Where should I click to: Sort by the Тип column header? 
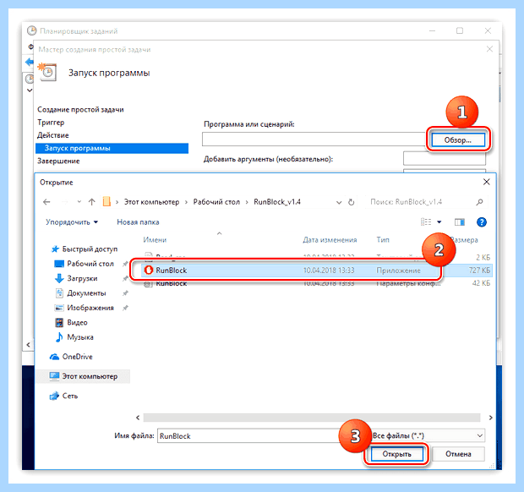(383, 240)
